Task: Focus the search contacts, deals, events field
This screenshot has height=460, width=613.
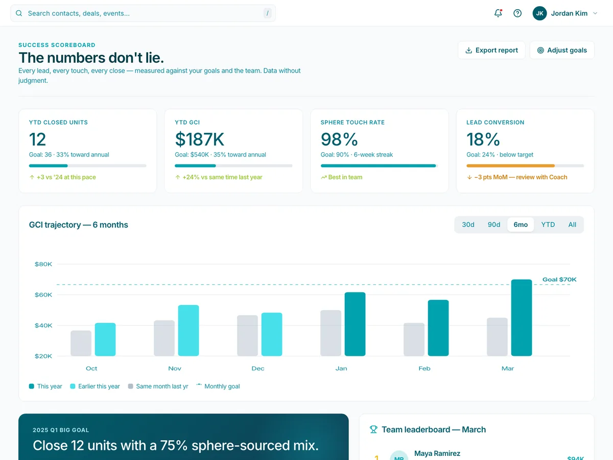Action: (x=143, y=13)
